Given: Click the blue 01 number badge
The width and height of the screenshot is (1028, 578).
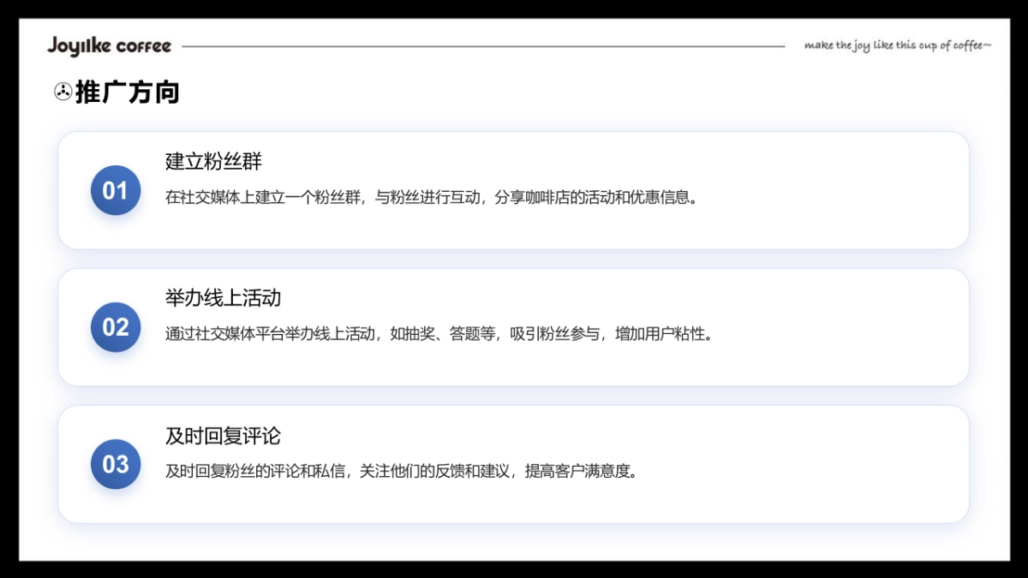Looking at the screenshot, I should pos(116,190).
